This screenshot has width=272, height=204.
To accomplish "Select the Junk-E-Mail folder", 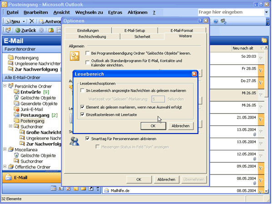I will tap(32, 109).
